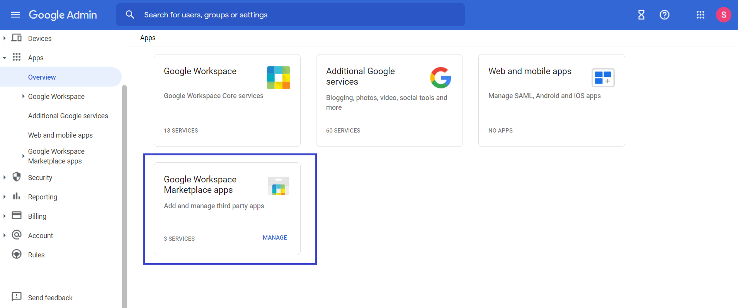Open the hourglass tasks icon

pyautogui.click(x=641, y=15)
